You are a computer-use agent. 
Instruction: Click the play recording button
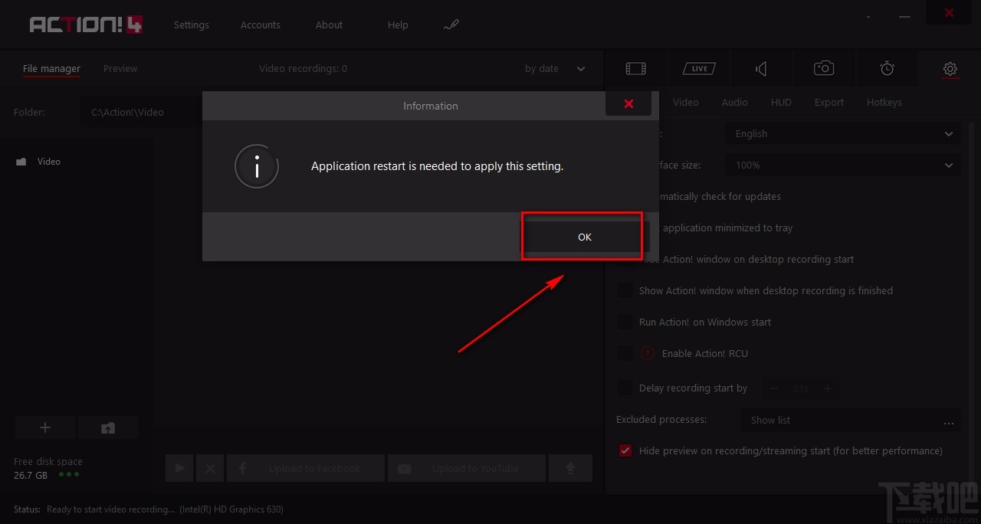[179, 468]
